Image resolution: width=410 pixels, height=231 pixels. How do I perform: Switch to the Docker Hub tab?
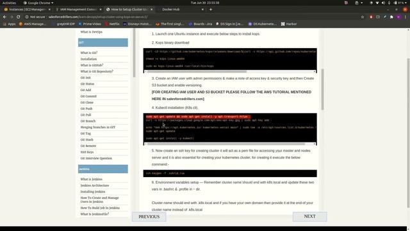click(x=181, y=10)
